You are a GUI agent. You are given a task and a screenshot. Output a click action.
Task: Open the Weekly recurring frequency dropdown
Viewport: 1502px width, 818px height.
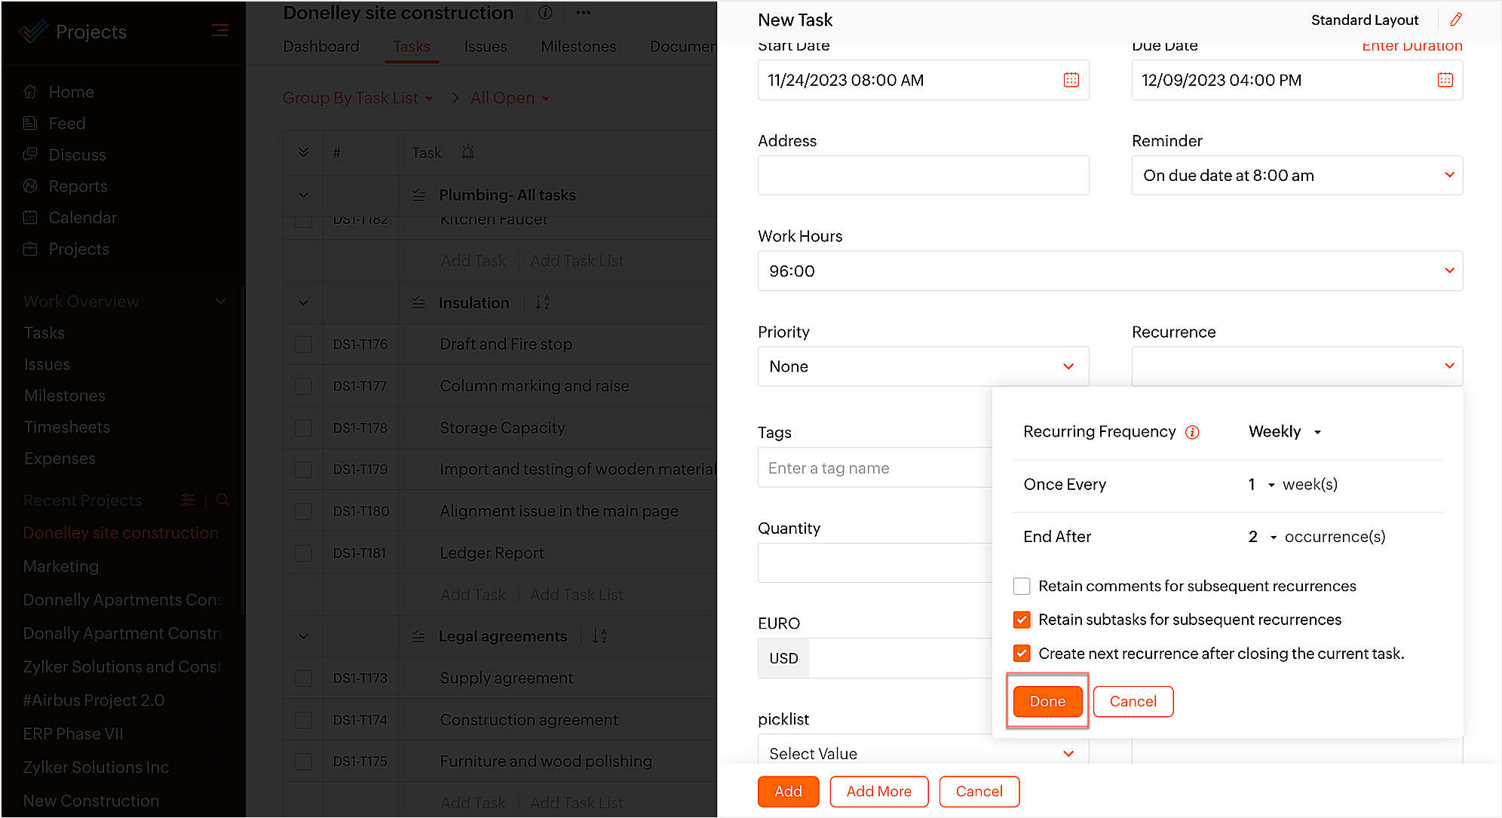pos(1285,432)
